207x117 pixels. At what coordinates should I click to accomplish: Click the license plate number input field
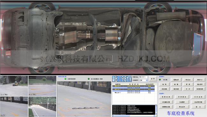(143, 77)
